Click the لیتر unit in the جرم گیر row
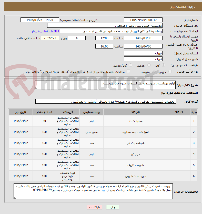The height and width of the screenshot is (214, 202). [x=92, y=154]
